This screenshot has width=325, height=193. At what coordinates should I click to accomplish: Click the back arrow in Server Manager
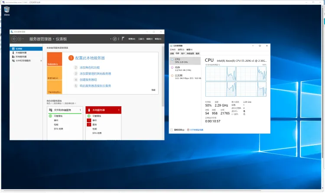pos(14,39)
